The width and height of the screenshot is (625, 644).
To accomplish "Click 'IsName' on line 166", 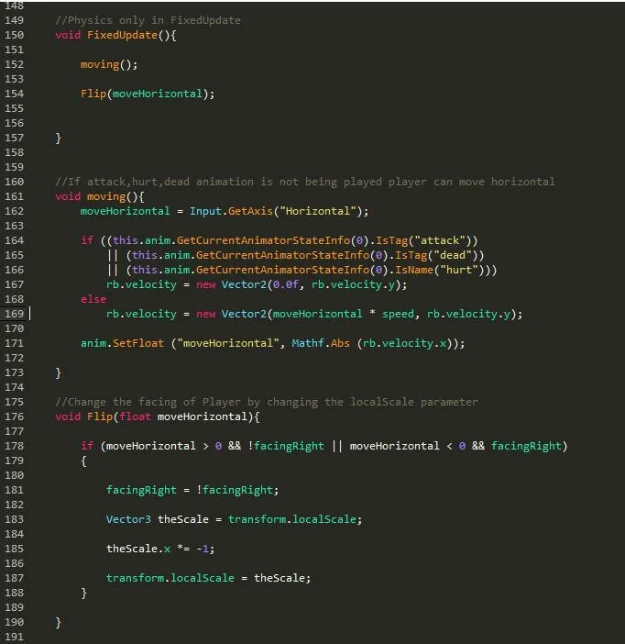I will [x=414, y=271].
